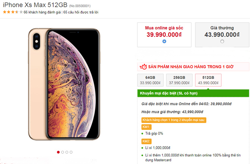Choose the "Giá thường" radio button

(222, 41)
